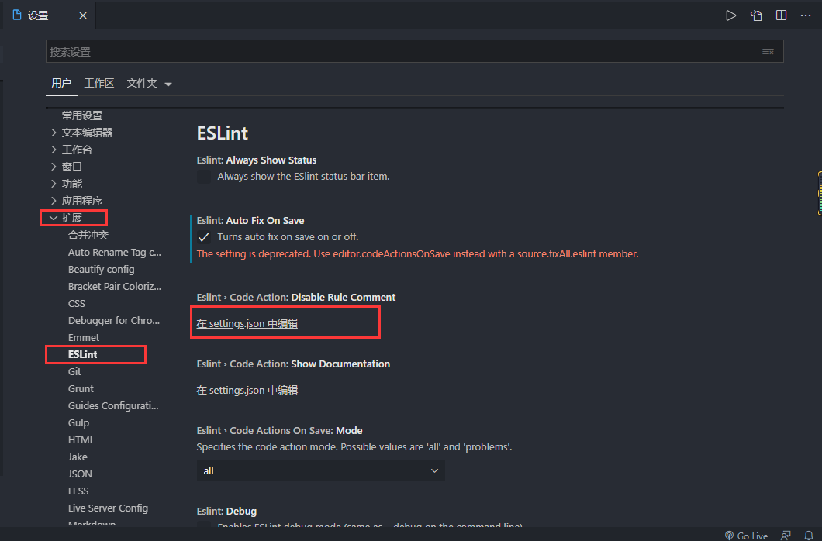This screenshot has height=541, width=822.
Task: Select Gulp in extension list
Action: 78,423
